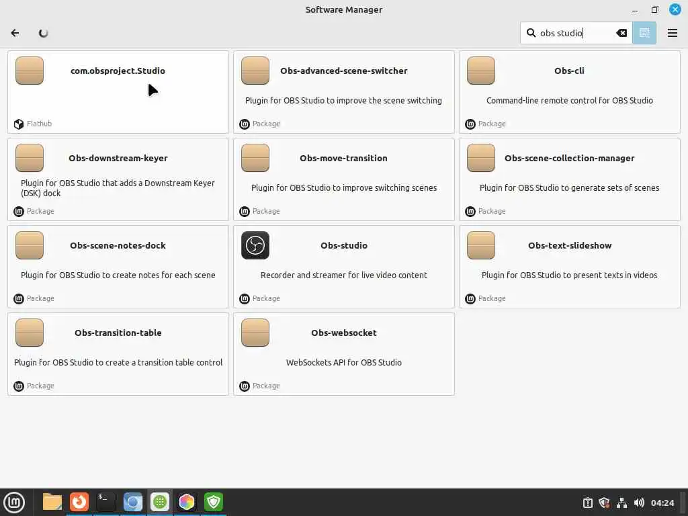
Task: Select the Obs-text-slideshow title
Action: [x=570, y=245]
